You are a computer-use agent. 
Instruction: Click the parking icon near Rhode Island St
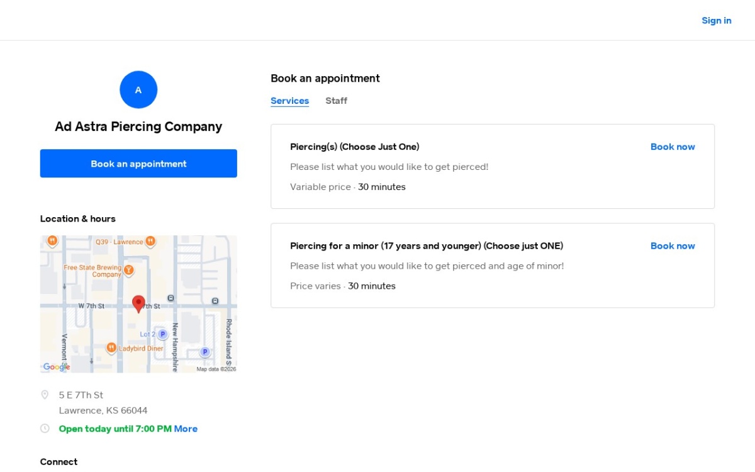(x=204, y=352)
